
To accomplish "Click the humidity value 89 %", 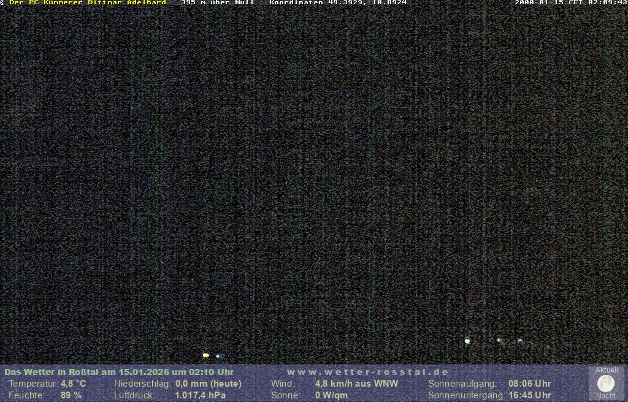I will click(x=71, y=395).
